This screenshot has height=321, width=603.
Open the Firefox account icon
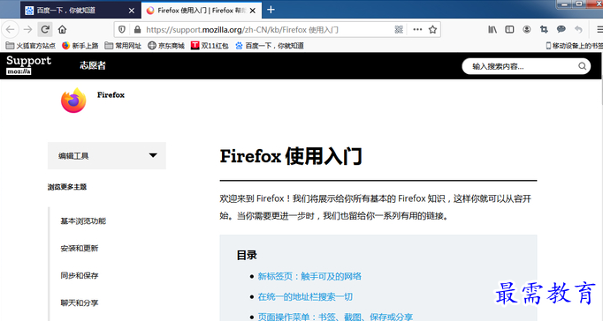point(527,29)
